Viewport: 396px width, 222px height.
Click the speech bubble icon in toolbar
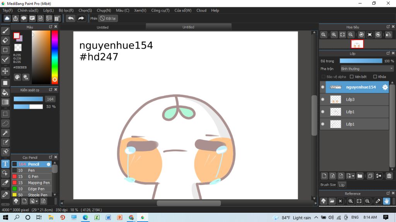click(24, 18)
